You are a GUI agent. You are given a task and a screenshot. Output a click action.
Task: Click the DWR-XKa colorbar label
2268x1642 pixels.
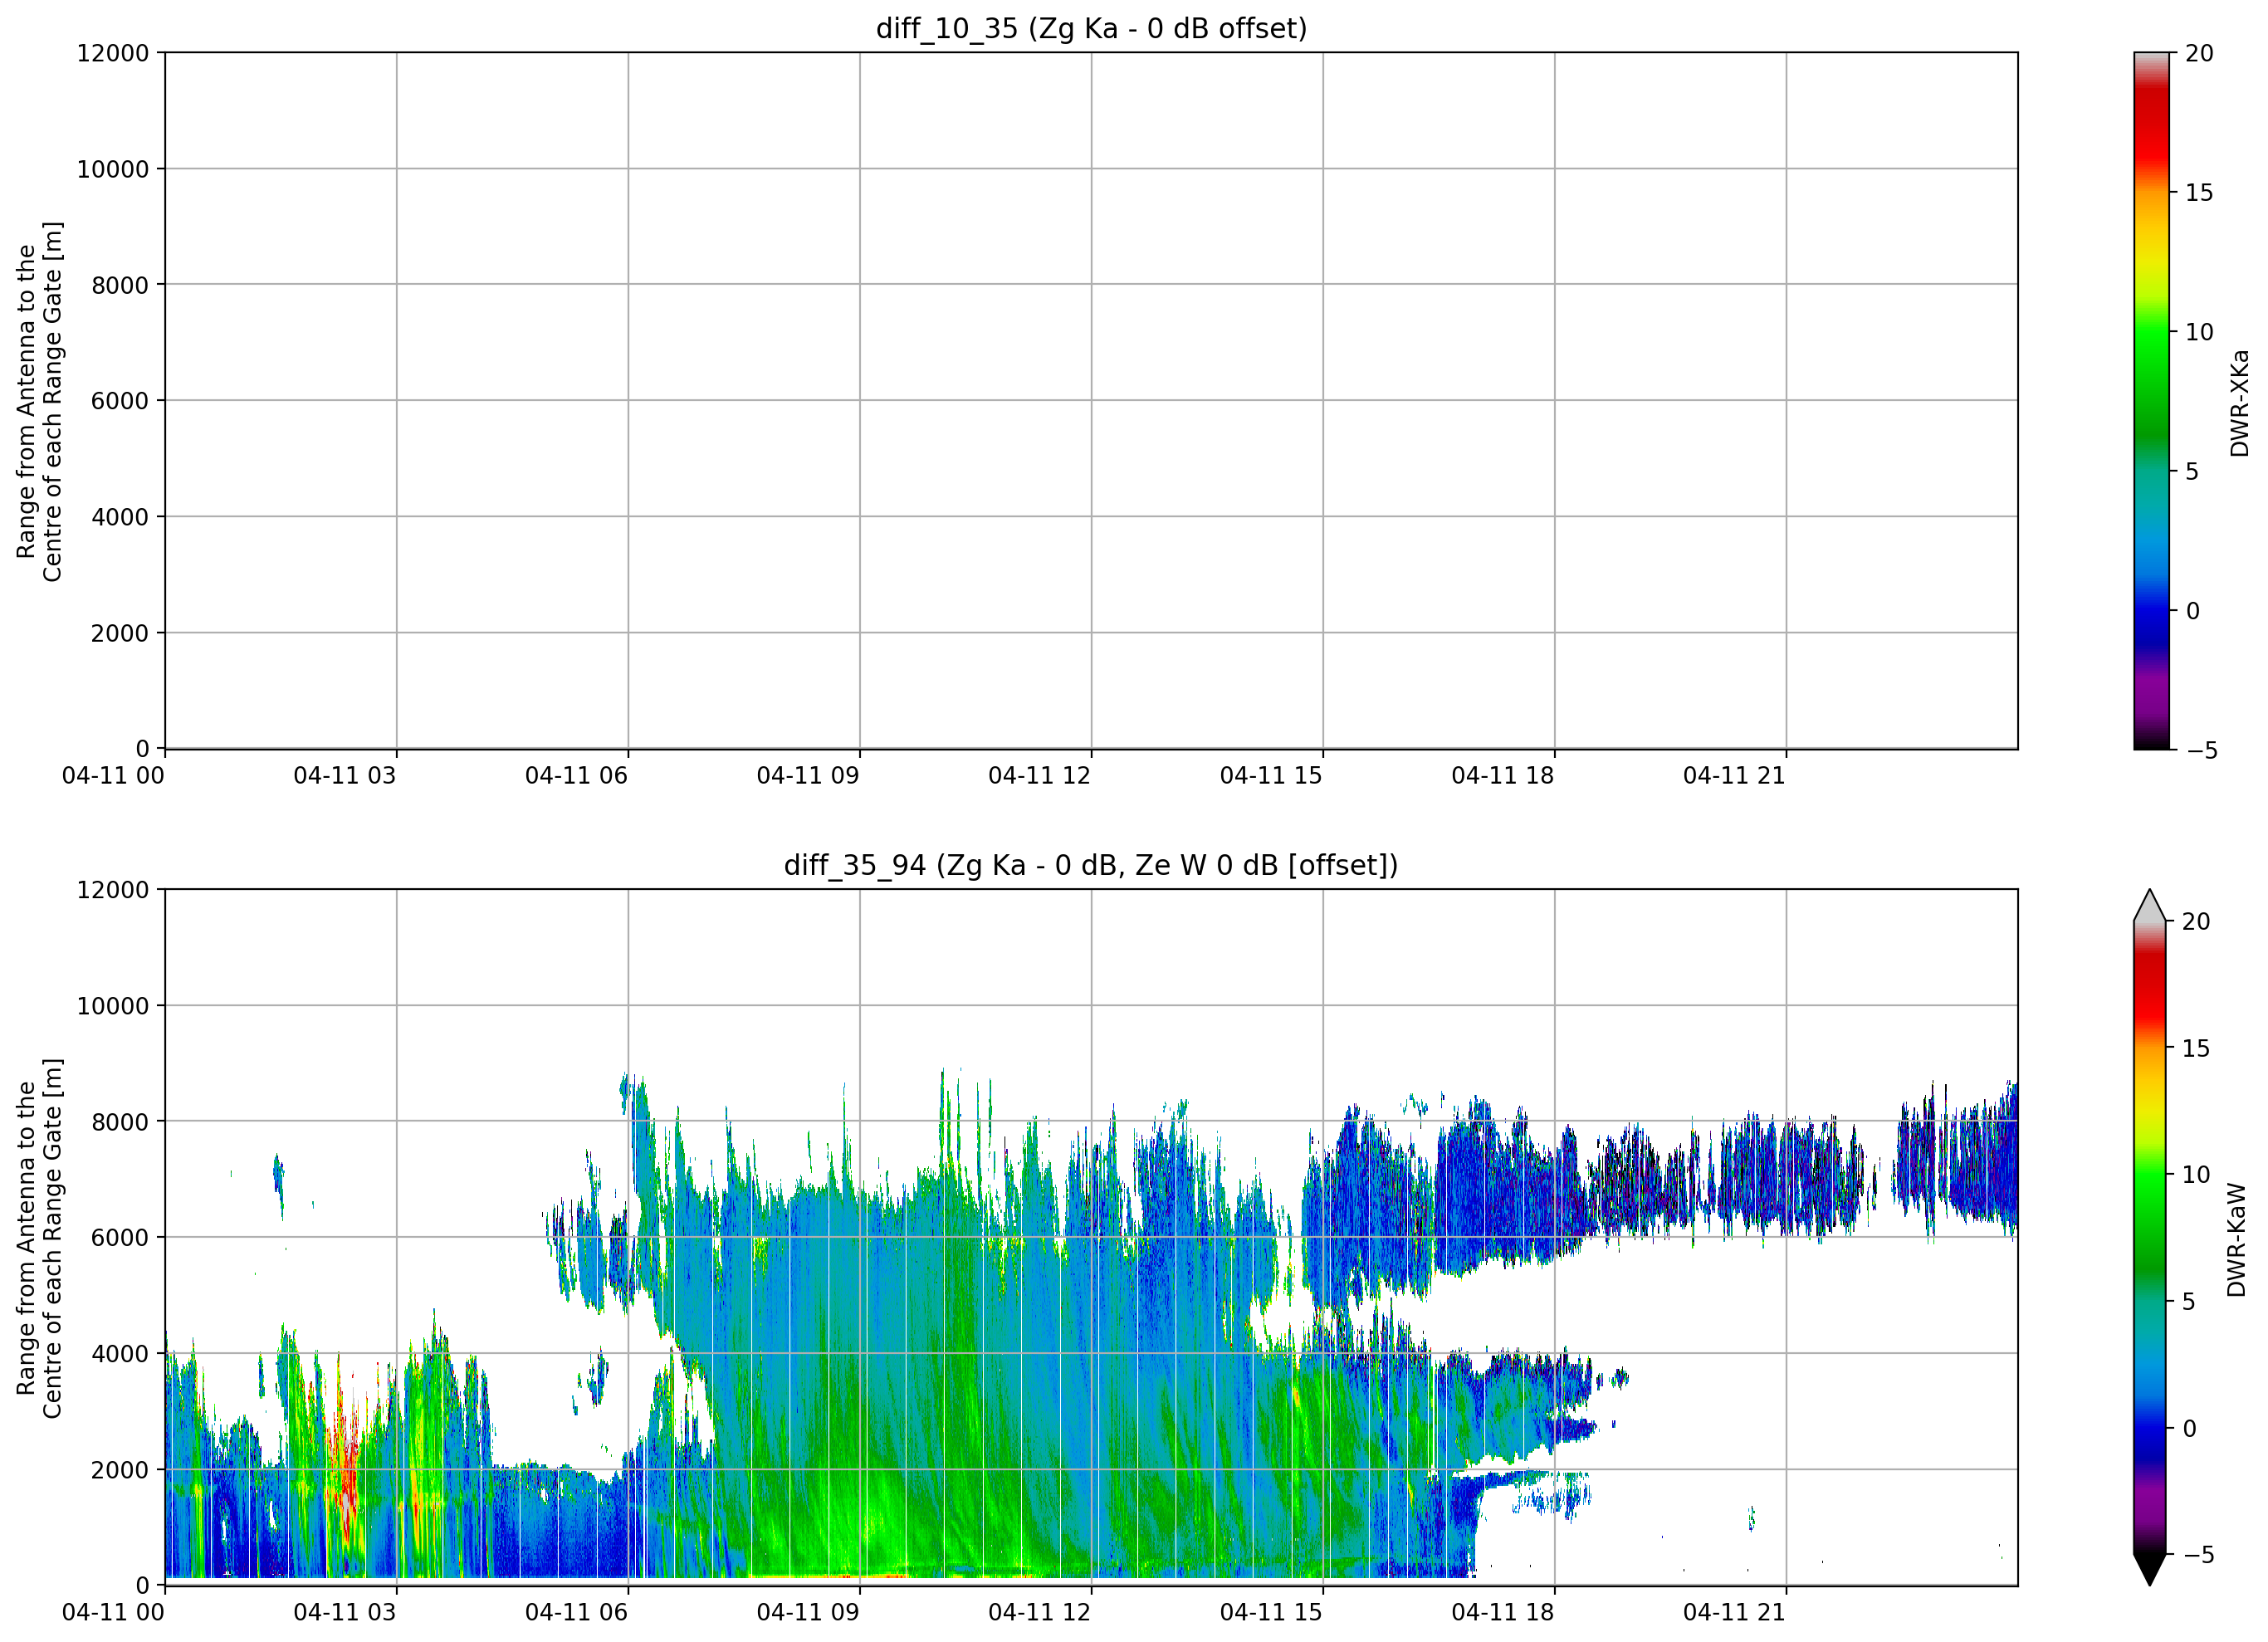[2239, 402]
